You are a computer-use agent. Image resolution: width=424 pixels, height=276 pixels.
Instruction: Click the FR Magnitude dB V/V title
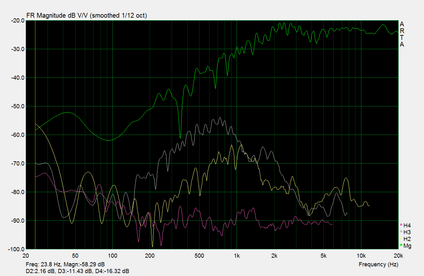(86, 15)
